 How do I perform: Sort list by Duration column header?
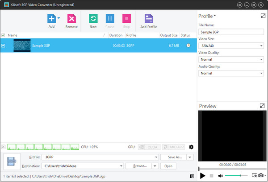(116, 35)
